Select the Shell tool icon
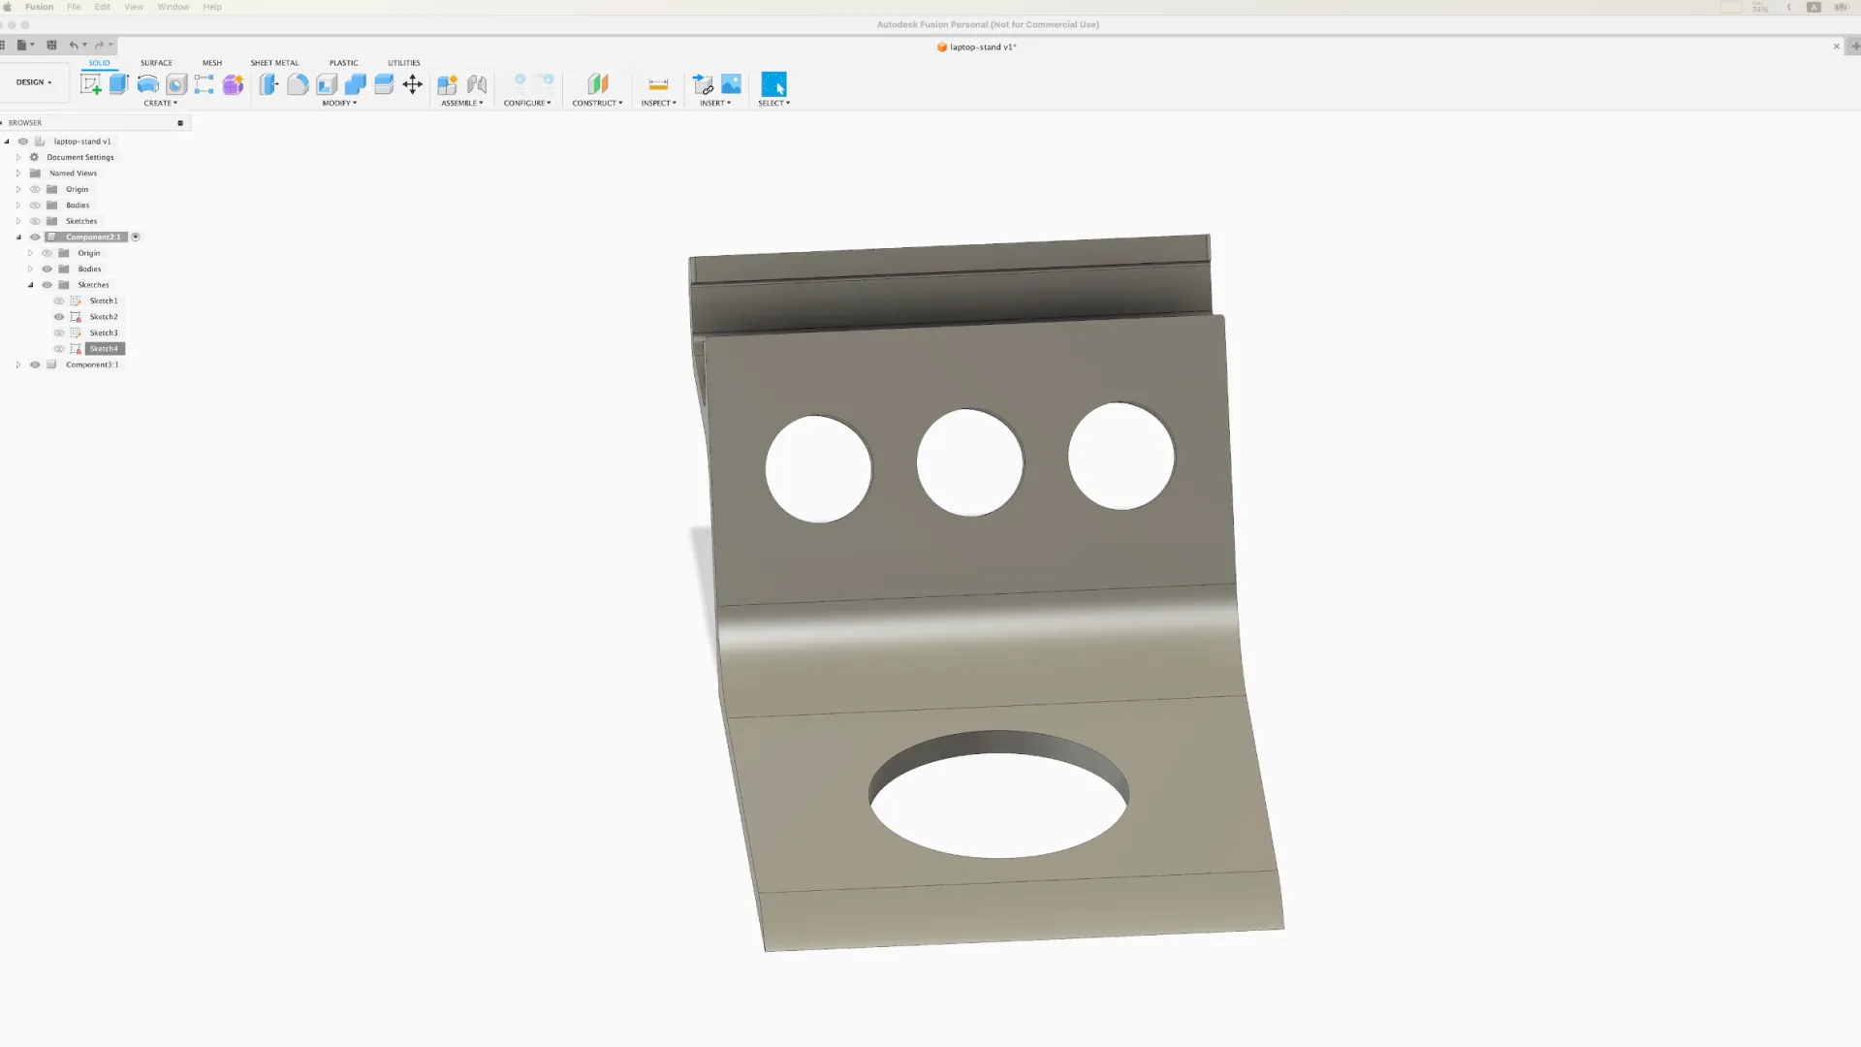Viewport: 1861px width, 1047px height. (327, 84)
